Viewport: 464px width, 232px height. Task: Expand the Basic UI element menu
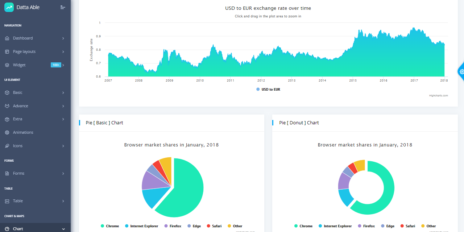62,92
